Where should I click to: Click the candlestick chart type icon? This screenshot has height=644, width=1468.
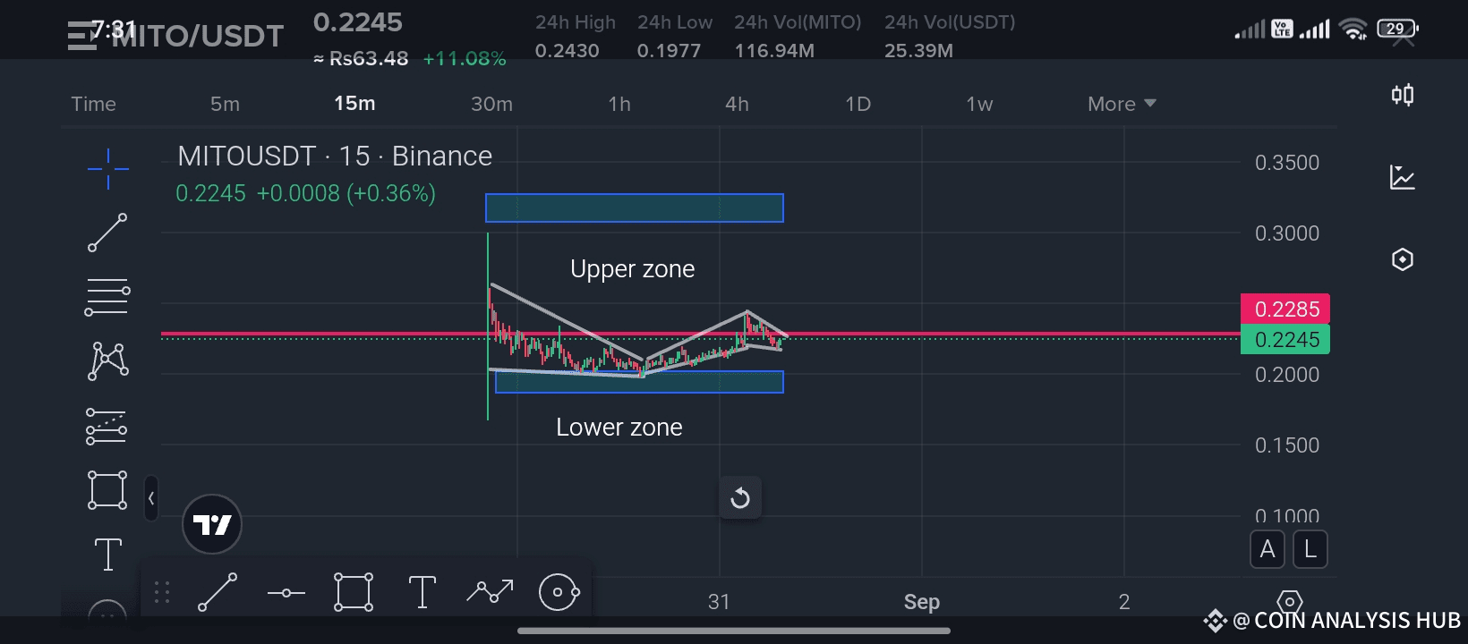[1402, 95]
